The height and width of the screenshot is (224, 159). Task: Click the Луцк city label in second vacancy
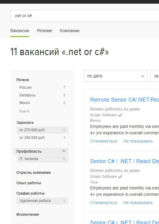tap(94, 182)
